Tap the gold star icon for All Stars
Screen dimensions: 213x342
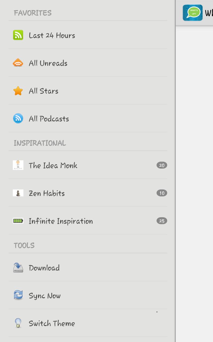click(18, 91)
